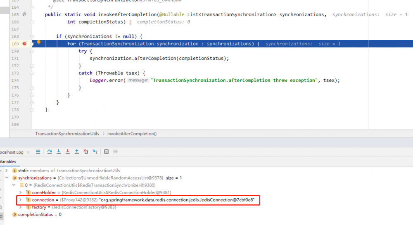Click the field icon beside factory
The image size is (413, 225).
[28, 207]
